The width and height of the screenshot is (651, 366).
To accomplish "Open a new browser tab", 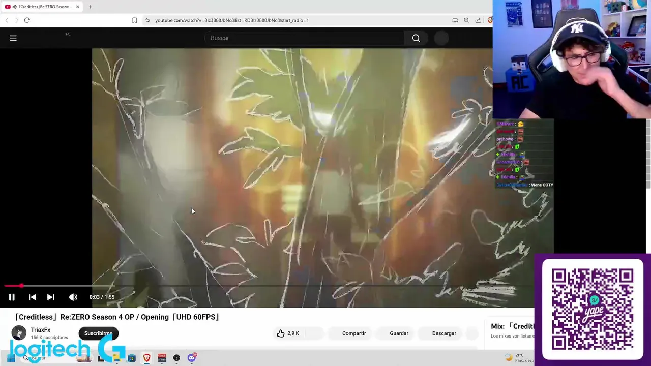I will pyautogui.click(x=90, y=7).
